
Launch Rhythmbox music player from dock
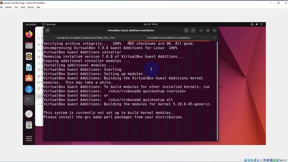[29, 56]
